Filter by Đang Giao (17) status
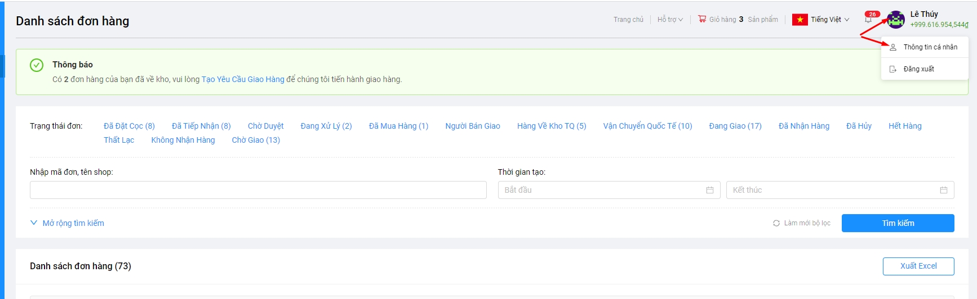Viewport: 977px width, 299px height. click(735, 126)
